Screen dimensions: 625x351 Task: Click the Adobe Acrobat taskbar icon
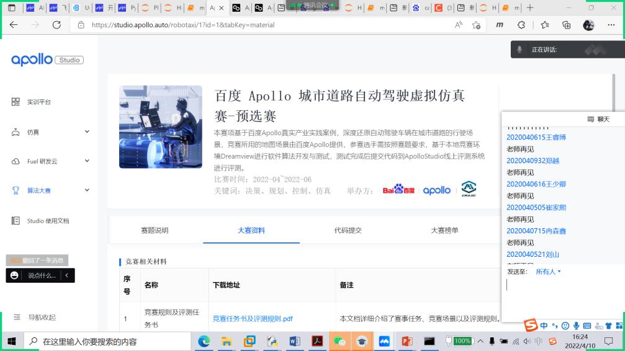coord(317,342)
